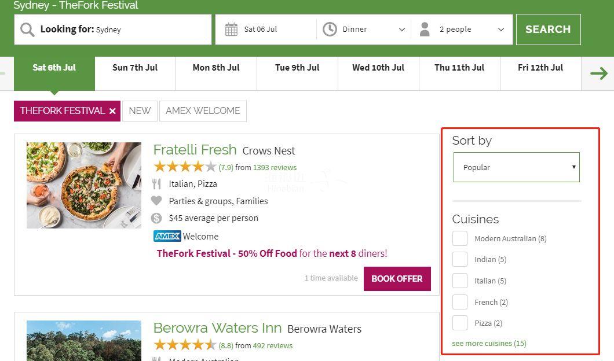Click the heart icon beside Parties & groups
This screenshot has width=614, height=361.
156,201
